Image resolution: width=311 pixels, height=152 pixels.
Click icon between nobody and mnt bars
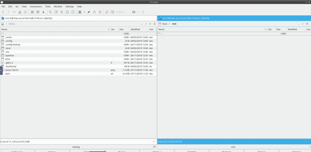coord(155,147)
